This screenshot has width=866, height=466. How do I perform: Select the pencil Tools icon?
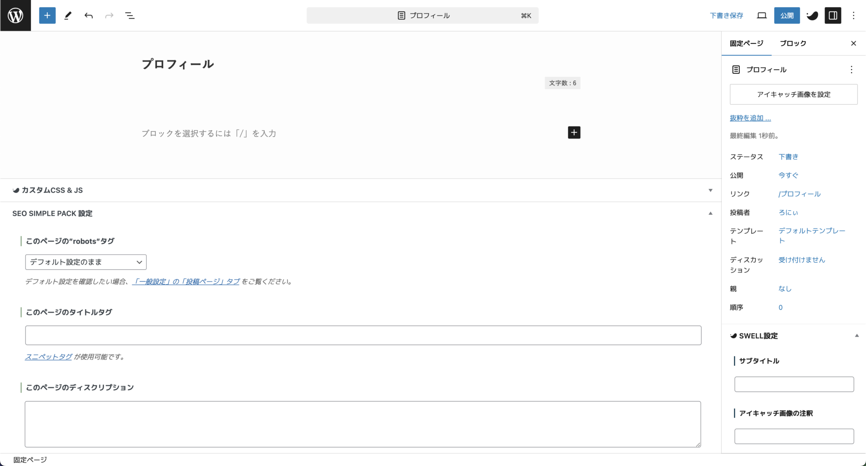[68, 16]
